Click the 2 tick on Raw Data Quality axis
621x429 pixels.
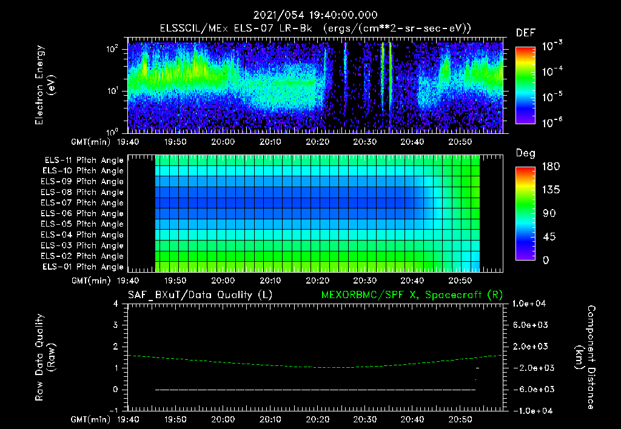click(x=116, y=346)
